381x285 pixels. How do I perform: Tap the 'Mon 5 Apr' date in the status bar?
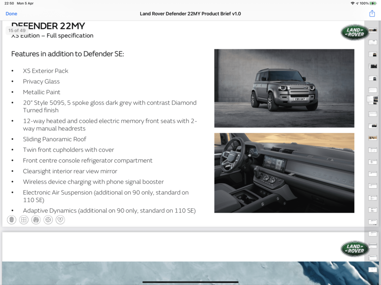click(x=25, y=4)
